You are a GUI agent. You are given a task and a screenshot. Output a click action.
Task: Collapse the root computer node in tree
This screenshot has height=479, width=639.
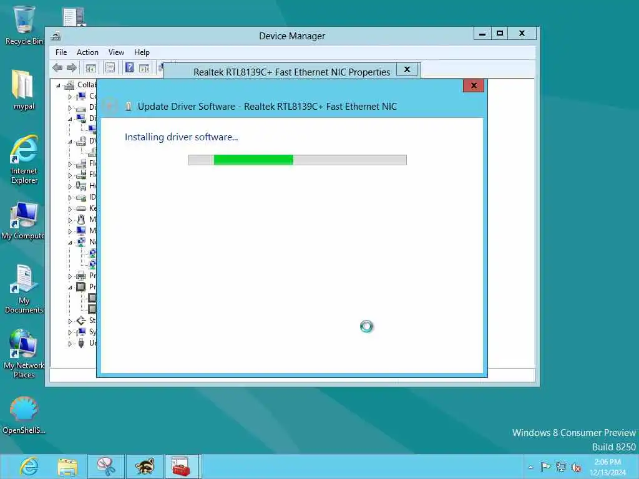tap(58, 85)
